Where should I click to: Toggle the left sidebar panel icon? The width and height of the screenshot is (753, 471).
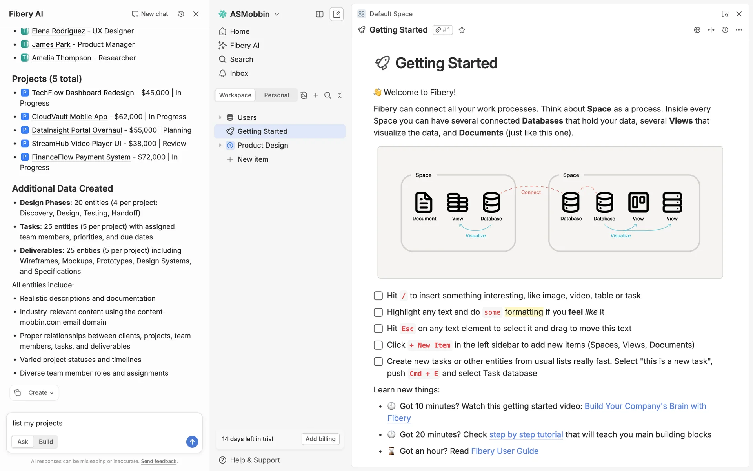(x=320, y=14)
